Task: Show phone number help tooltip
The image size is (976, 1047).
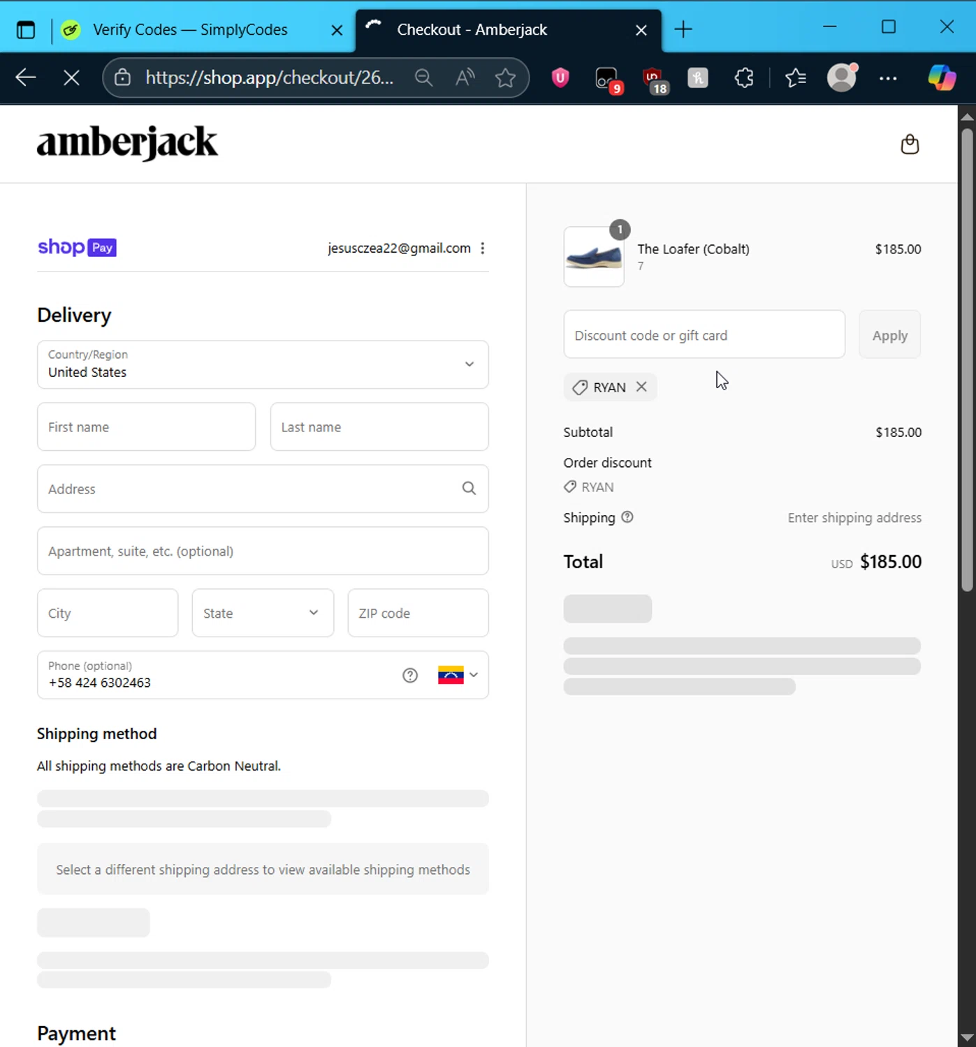Action: [x=410, y=675]
